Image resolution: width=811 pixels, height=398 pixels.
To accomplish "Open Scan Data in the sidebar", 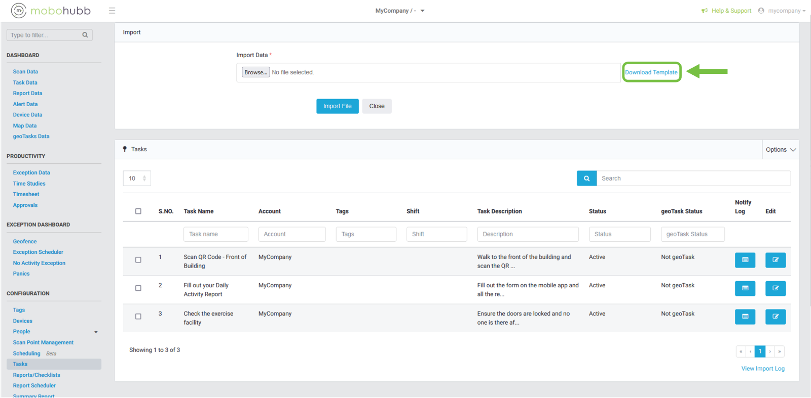I will tap(25, 72).
